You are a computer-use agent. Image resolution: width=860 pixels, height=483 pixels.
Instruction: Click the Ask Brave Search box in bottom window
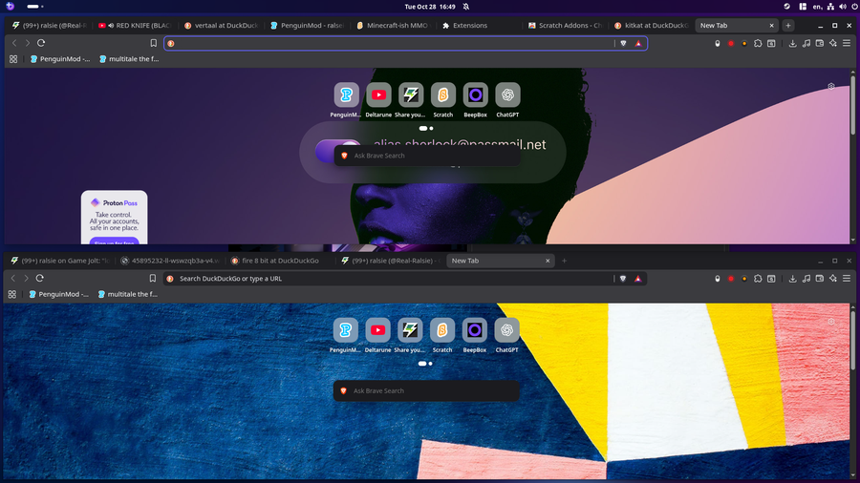[426, 390]
